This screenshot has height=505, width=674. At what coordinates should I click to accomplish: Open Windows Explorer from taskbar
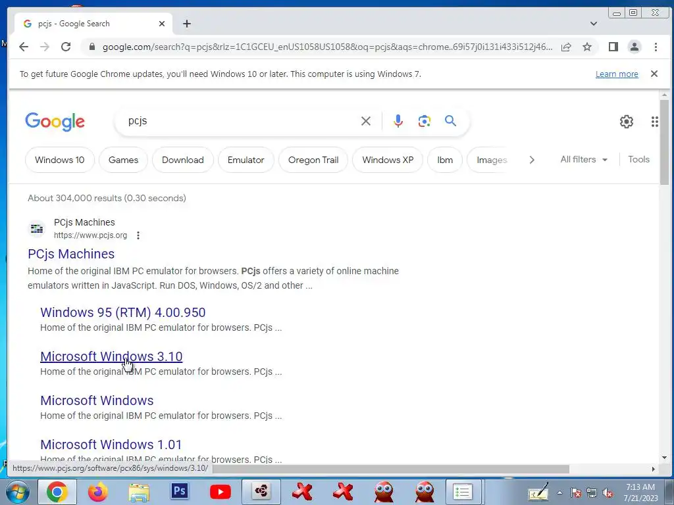pos(138,492)
